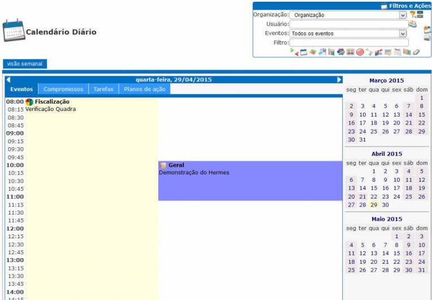Click the 12:00 time slot row
The height and width of the screenshot is (300, 432).
pyautogui.click(x=82, y=228)
